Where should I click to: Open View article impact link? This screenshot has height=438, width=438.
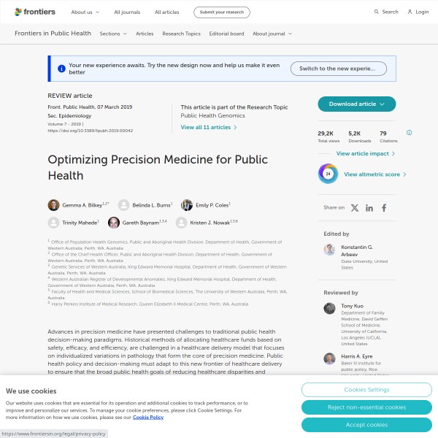point(366,154)
